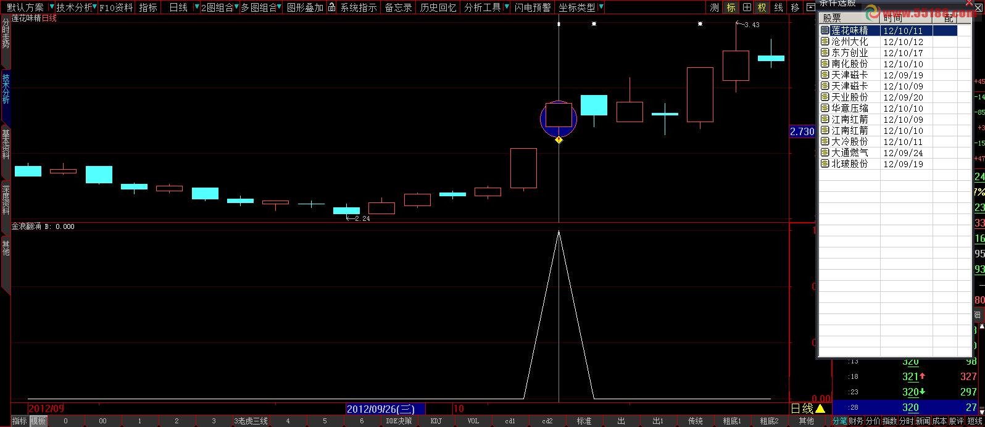Image resolution: width=985 pixels, height=427 pixels.
Task: Toggle the 权 adjustment icon
Action: pos(762,7)
